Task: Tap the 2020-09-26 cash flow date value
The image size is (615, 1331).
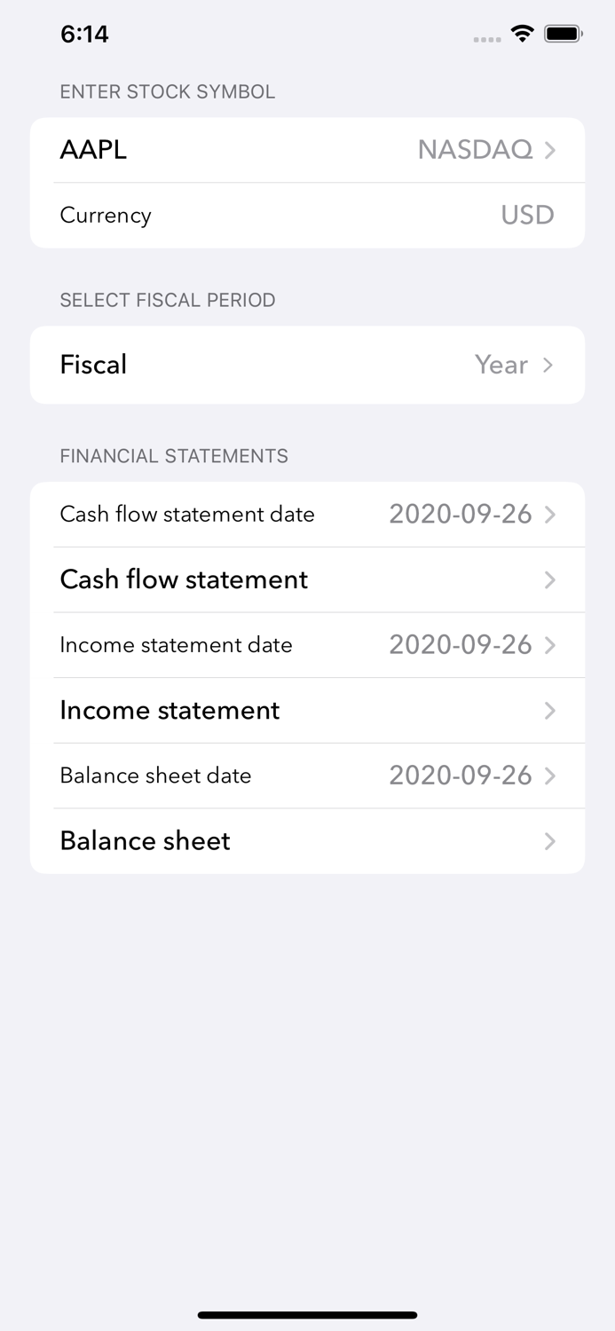Action: tap(461, 514)
